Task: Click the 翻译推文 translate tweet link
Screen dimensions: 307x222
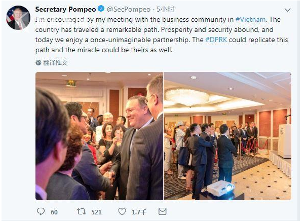Action: [x=55, y=63]
